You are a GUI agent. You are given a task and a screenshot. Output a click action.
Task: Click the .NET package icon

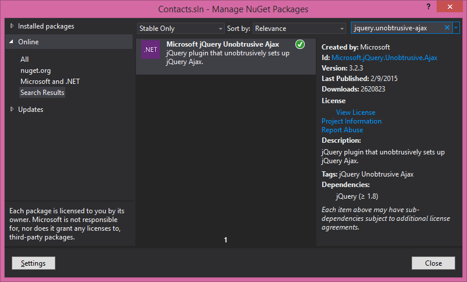[151, 50]
